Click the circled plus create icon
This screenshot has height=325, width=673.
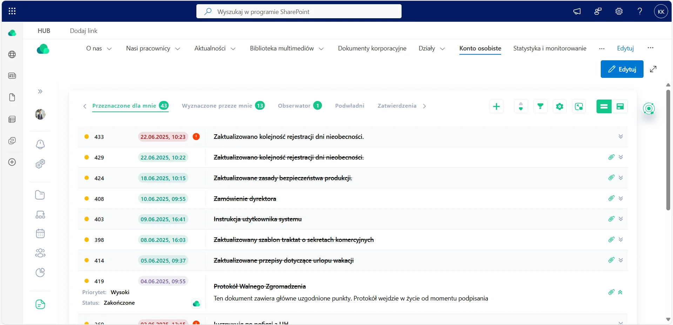tap(12, 162)
